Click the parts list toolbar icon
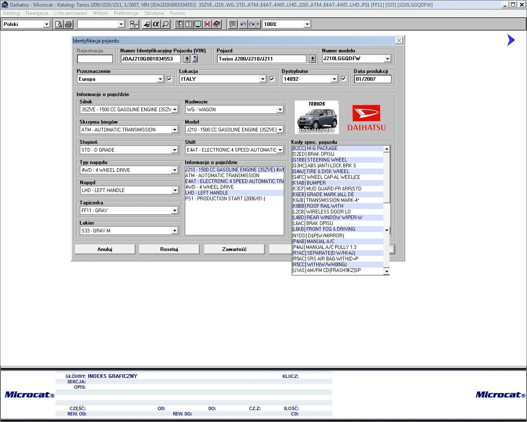527x422 pixels. pos(179,24)
